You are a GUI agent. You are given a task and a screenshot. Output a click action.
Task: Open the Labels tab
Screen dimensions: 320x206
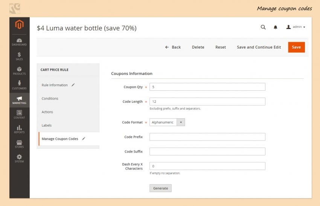[x=47, y=125]
